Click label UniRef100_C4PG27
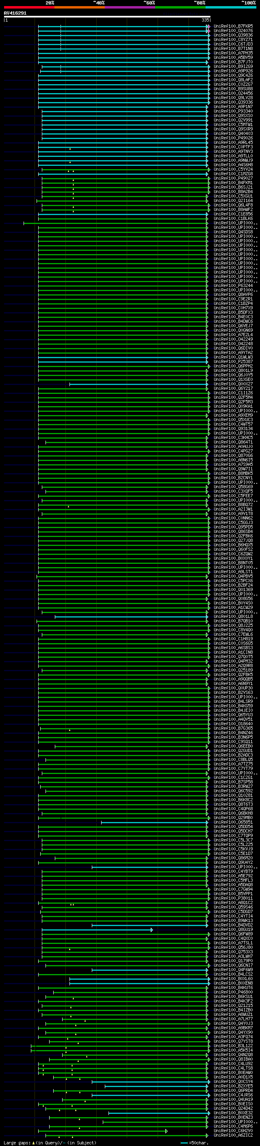The height and width of the screenshot is (1146, 260). 233,451
